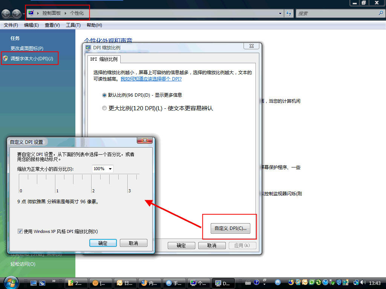Open the language bar help icon

pos(256,282)
